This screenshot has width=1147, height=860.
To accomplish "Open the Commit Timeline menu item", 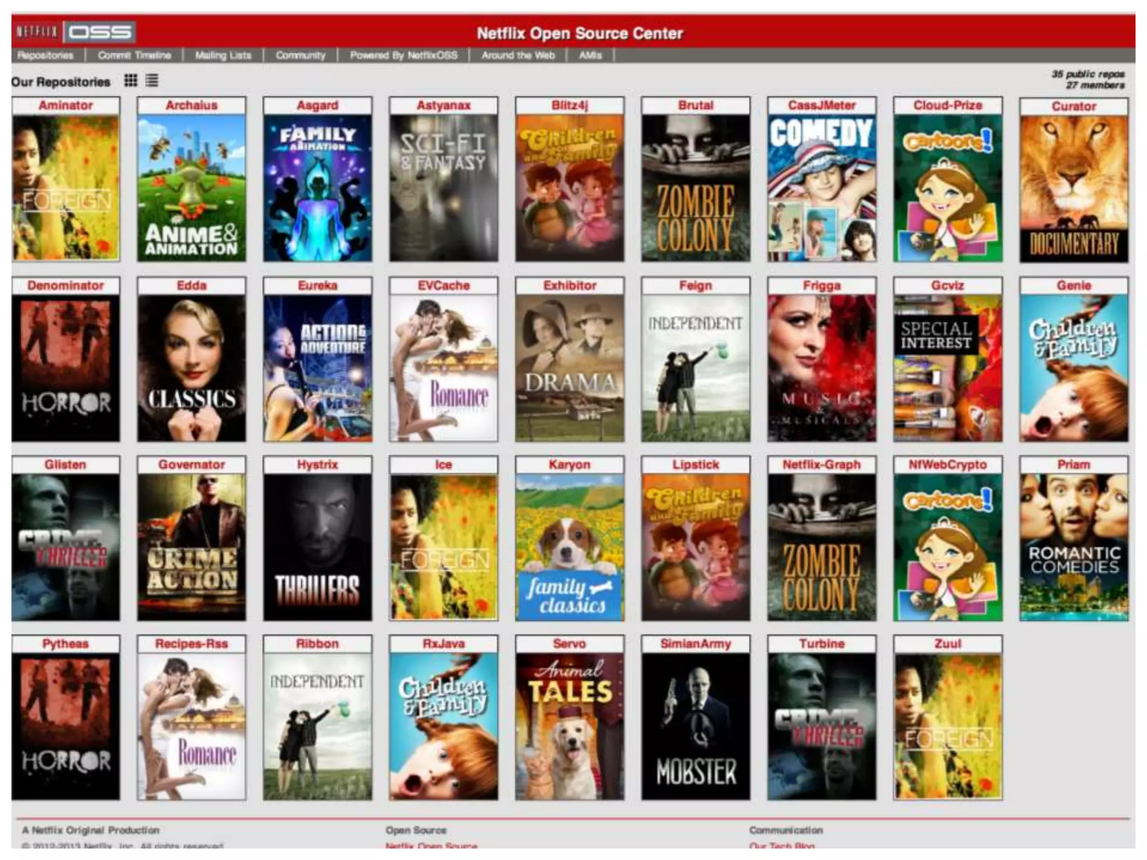I will pos(134,55).
